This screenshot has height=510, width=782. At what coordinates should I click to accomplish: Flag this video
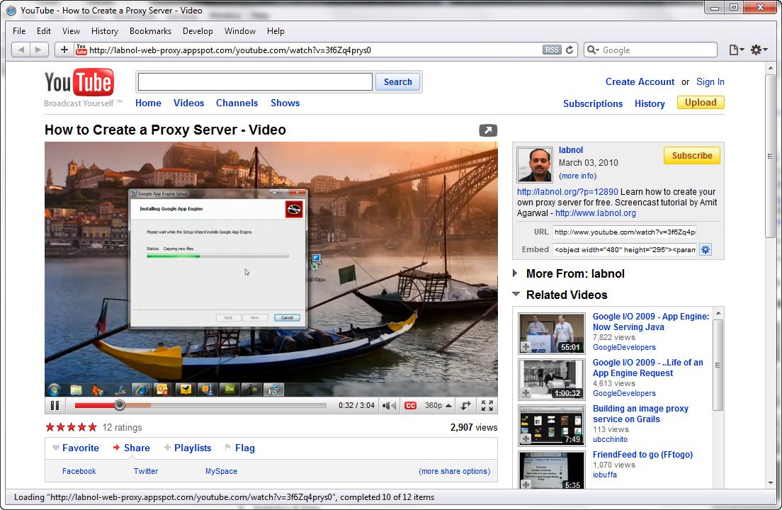240,448
